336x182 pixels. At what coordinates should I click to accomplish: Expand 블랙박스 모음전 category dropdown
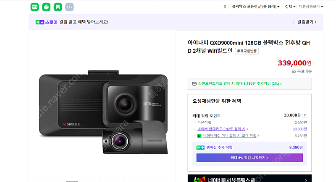click(256, 7)
